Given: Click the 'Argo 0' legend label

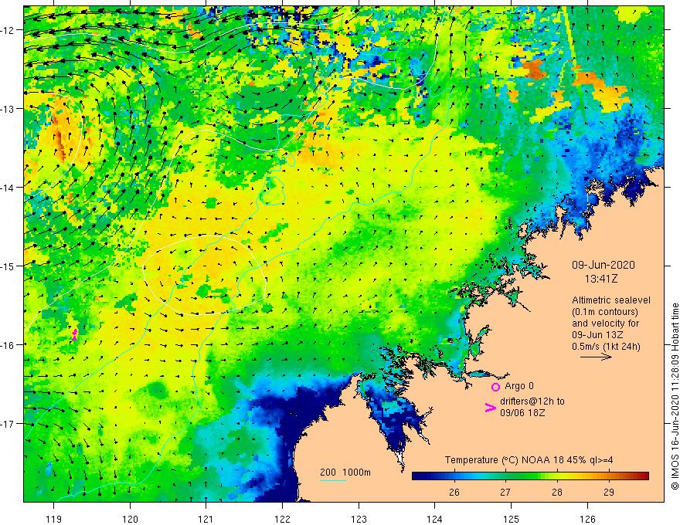Looking at the screenshot, I should pyautogui.click(x=519, y=386).
